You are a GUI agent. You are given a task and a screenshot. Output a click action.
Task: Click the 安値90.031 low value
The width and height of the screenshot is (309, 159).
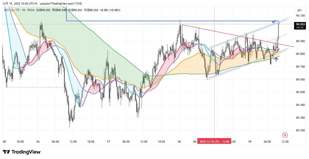[76, 10]
